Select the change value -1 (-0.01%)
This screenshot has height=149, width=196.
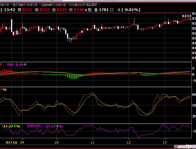(128, 10)
